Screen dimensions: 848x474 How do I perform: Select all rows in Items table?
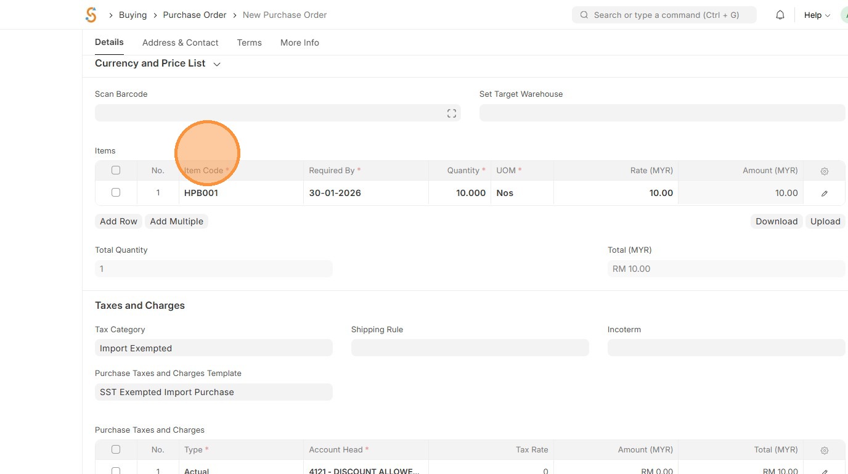pos(116,170)
